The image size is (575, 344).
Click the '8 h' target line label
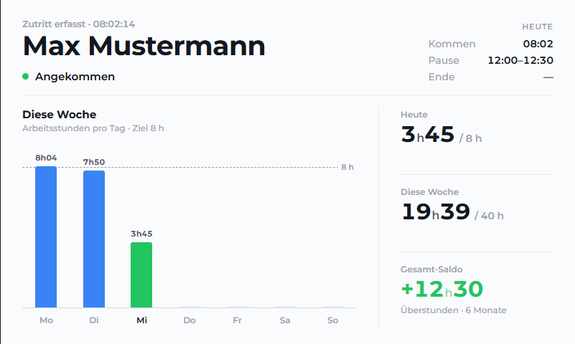[x=347, y=167]
